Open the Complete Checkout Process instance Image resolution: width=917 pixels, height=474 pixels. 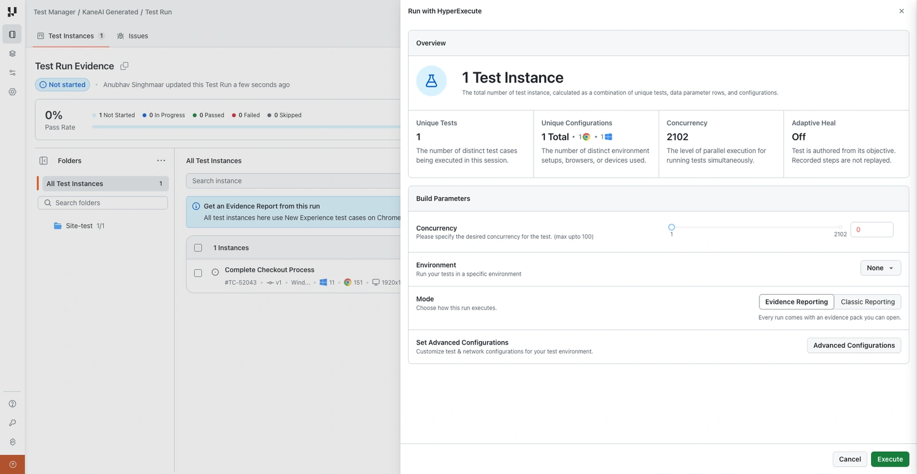[x=269, y=270]
